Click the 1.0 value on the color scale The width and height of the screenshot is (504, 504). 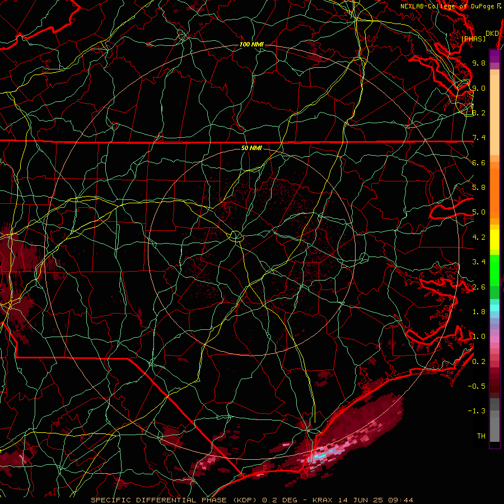[479, 337]
